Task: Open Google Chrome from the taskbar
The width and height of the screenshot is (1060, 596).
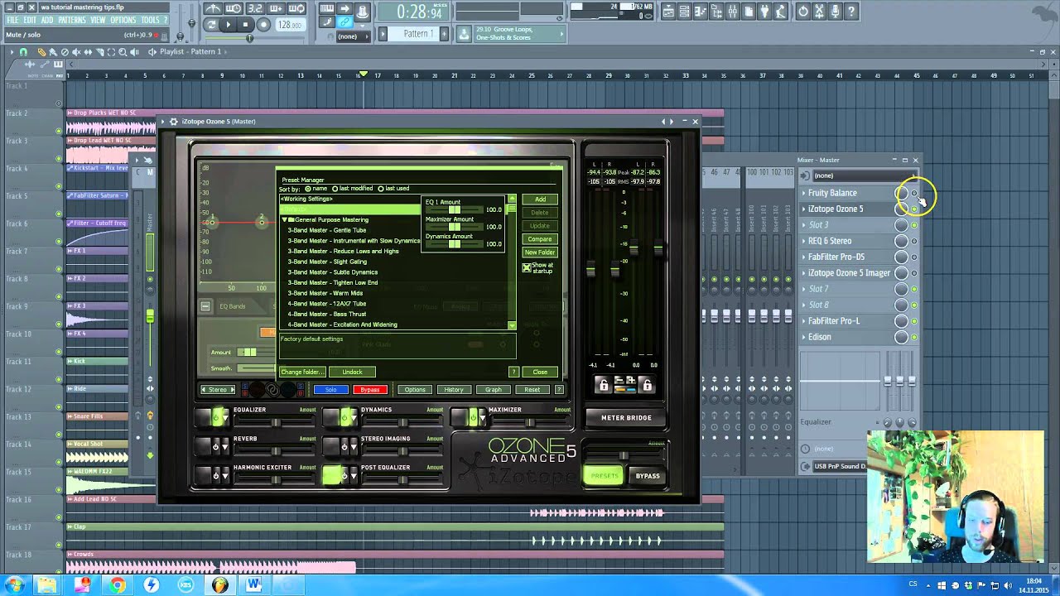Action: (118, 585)
